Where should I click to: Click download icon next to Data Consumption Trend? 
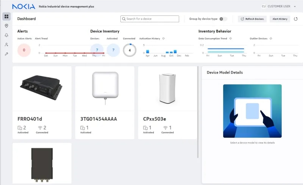[230, 39]
